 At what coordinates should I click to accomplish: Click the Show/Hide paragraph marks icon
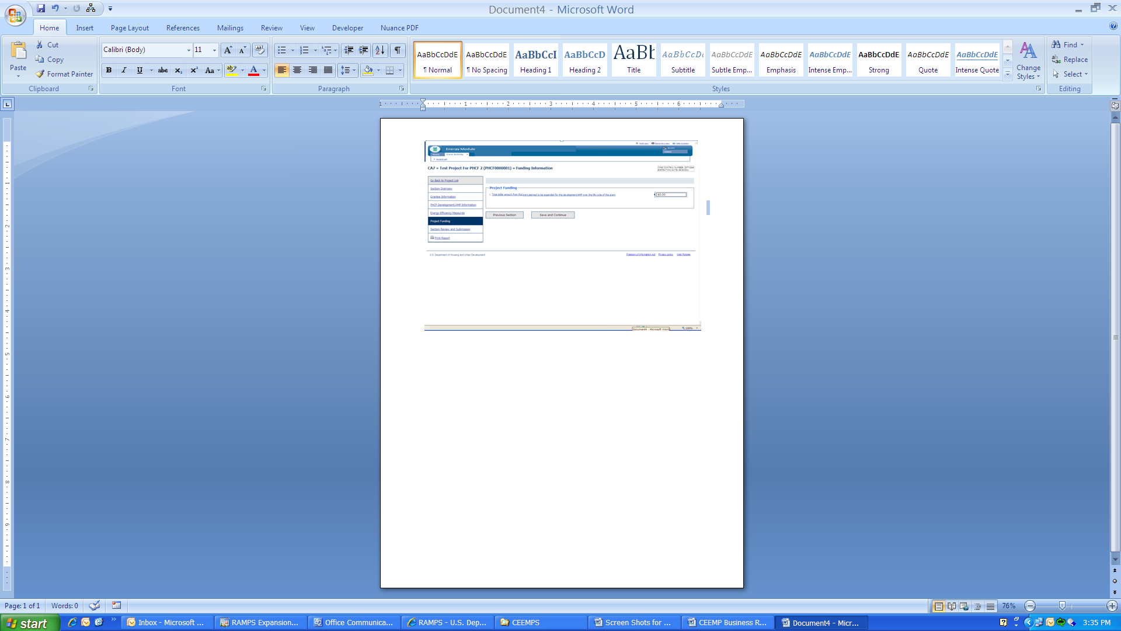tap(398, 50)
